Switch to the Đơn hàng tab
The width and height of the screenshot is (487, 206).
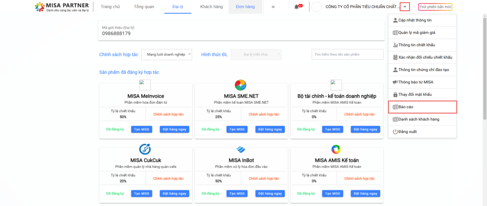tap(245, 7)
